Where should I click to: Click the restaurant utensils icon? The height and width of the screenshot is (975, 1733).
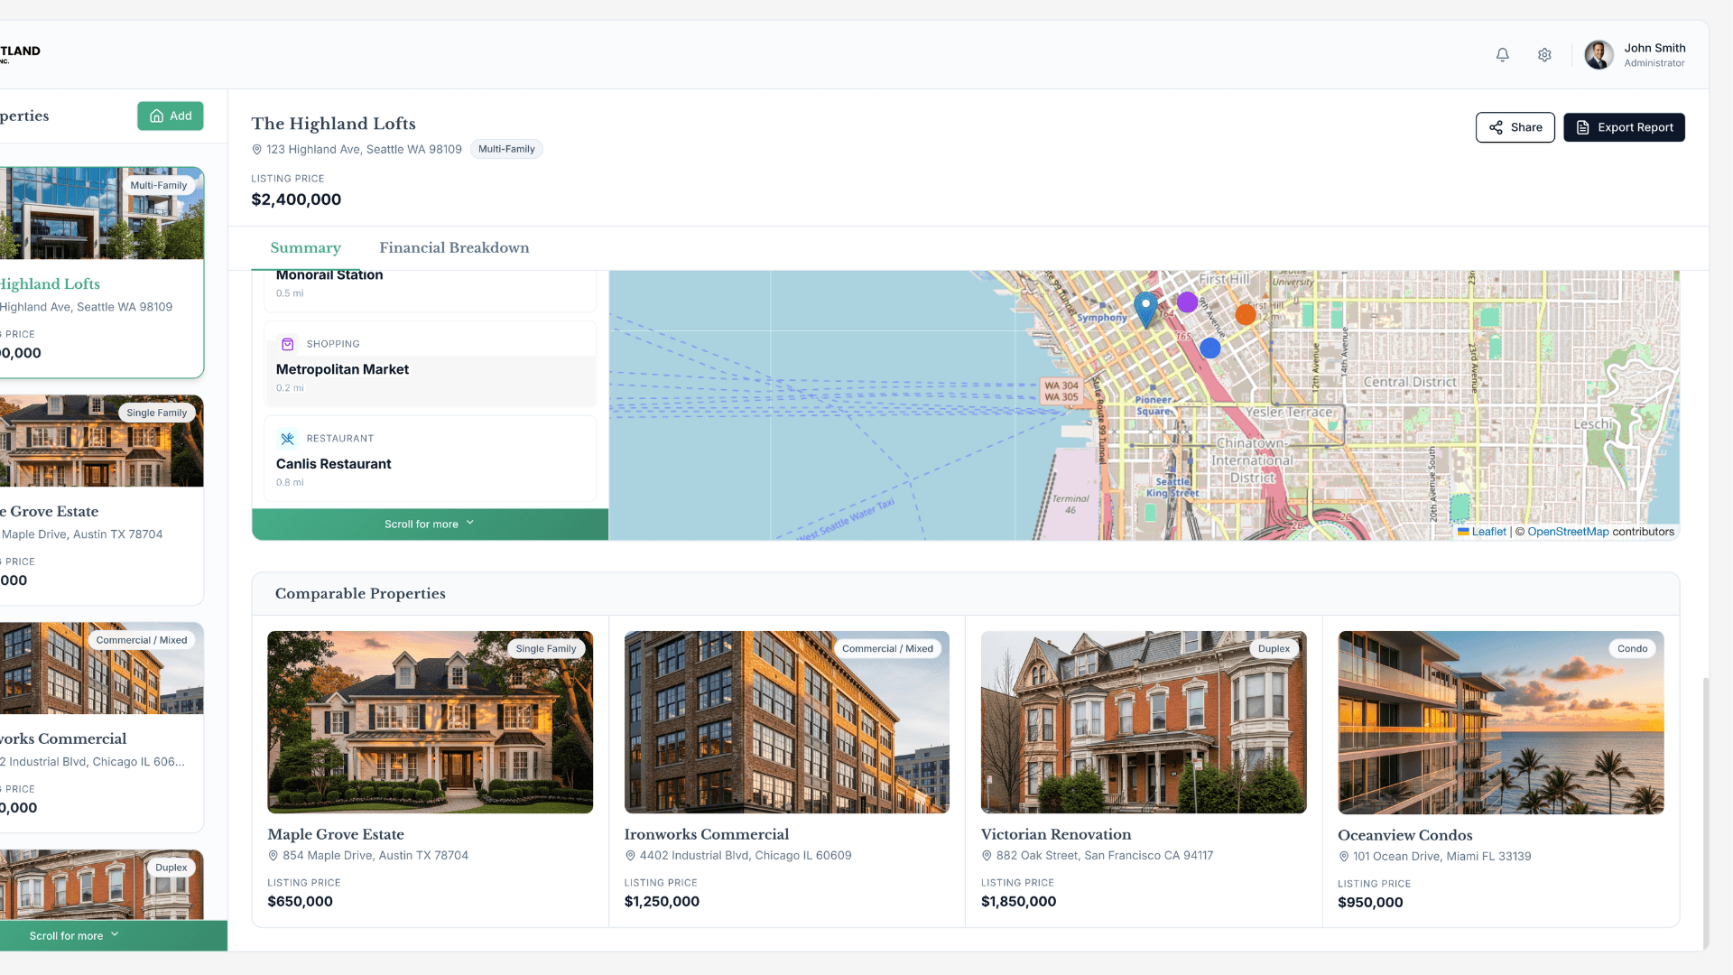tap(288, 439)
